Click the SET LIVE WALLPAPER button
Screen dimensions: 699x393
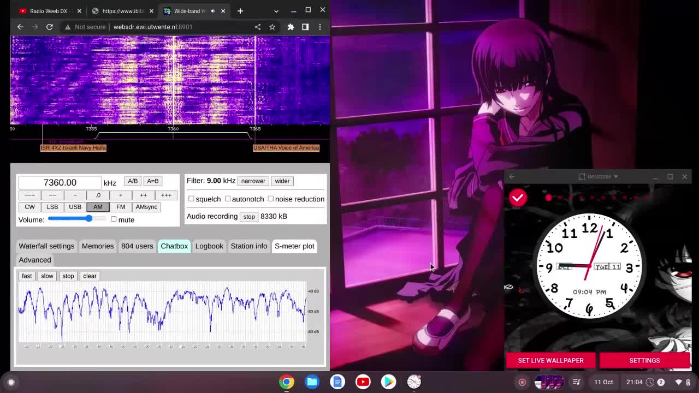coord(550,360)
